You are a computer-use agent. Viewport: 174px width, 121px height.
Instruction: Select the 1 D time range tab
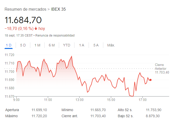point(9,45)
